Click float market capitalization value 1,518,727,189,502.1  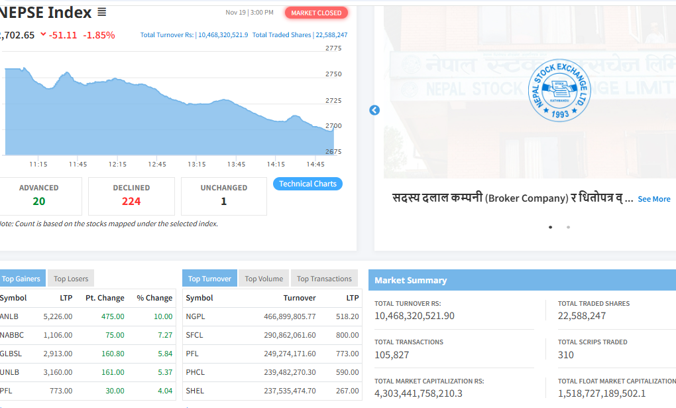tap(601, 394)
